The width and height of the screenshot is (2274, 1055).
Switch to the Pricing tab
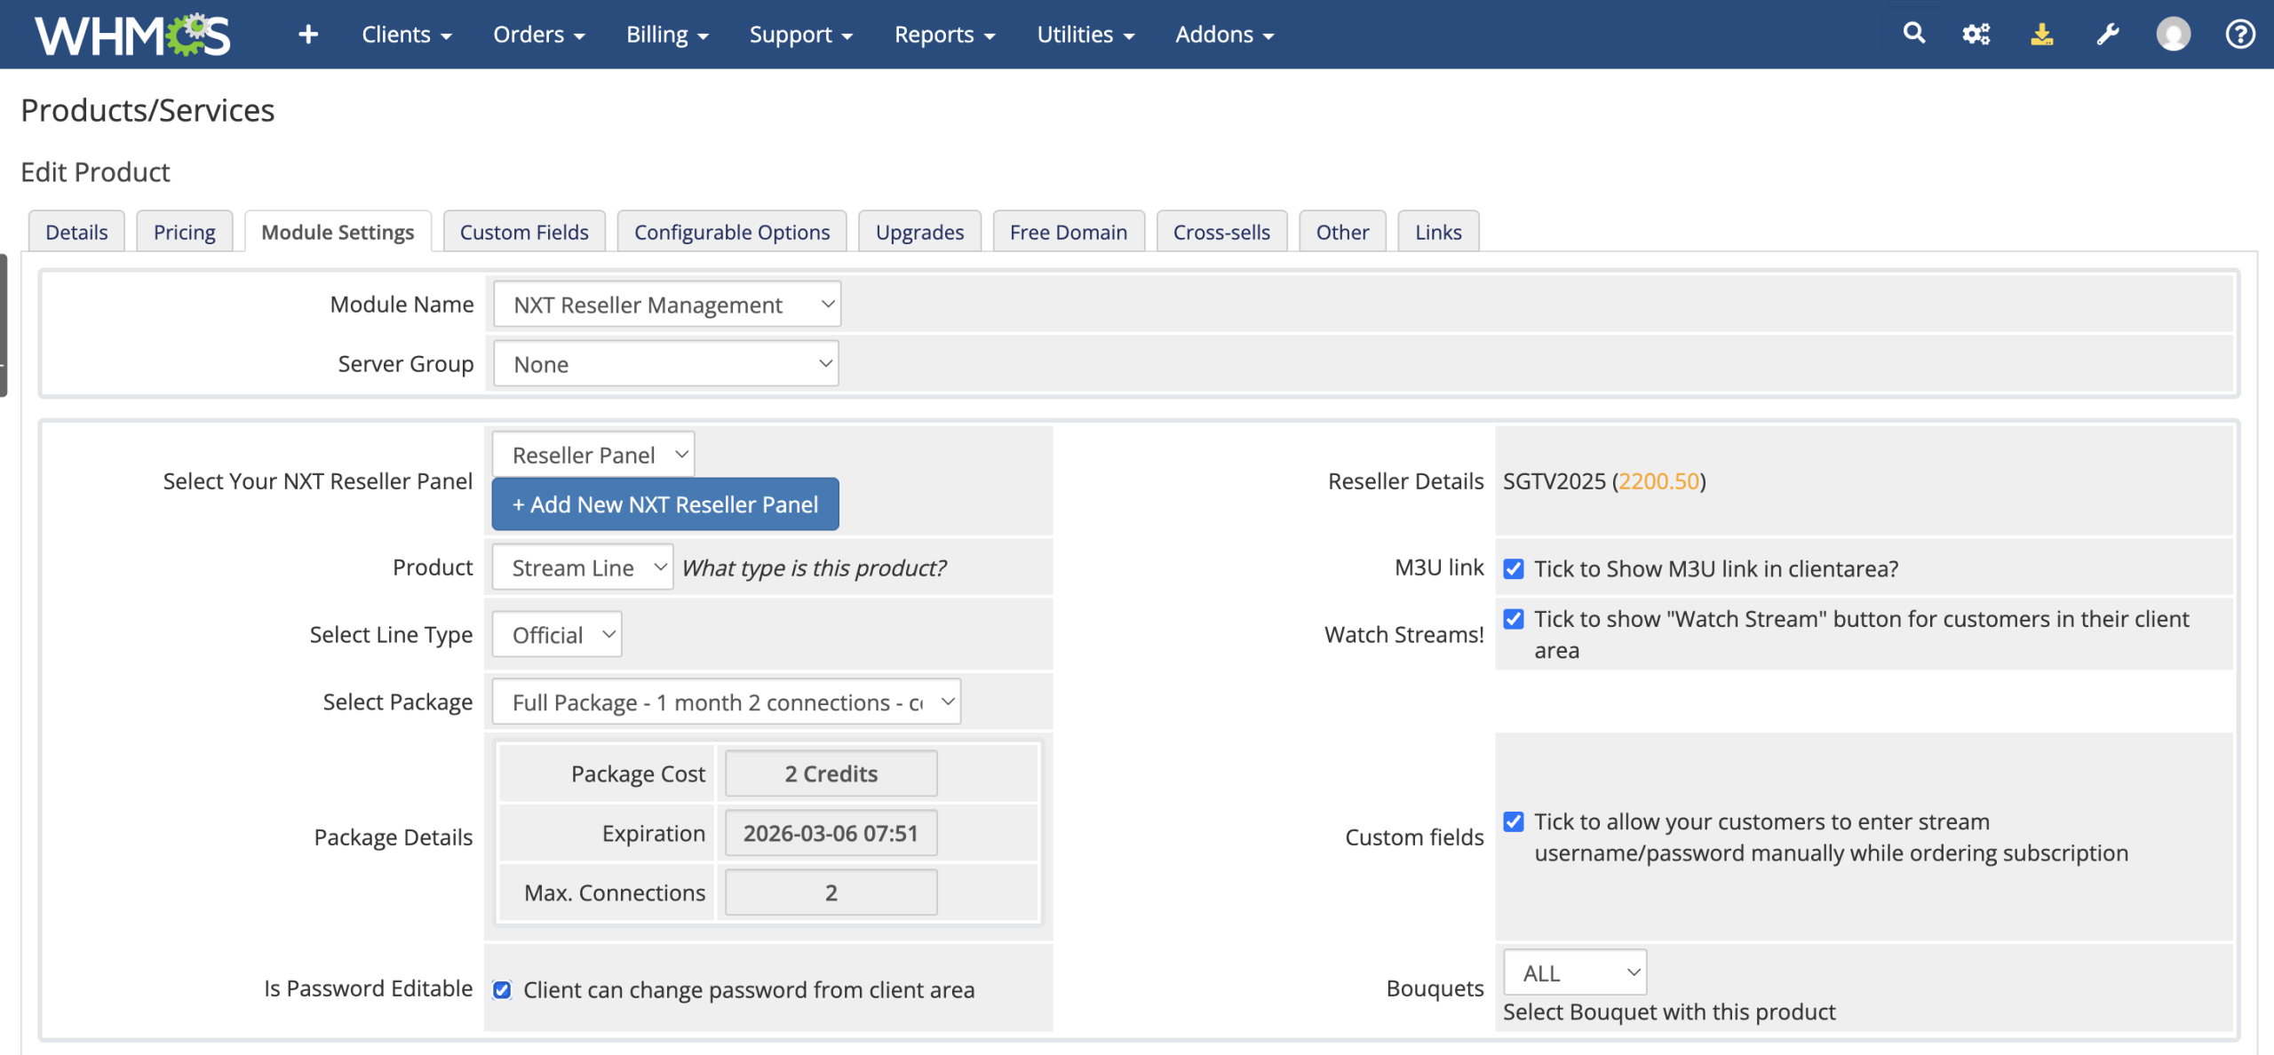click(185, 232)
